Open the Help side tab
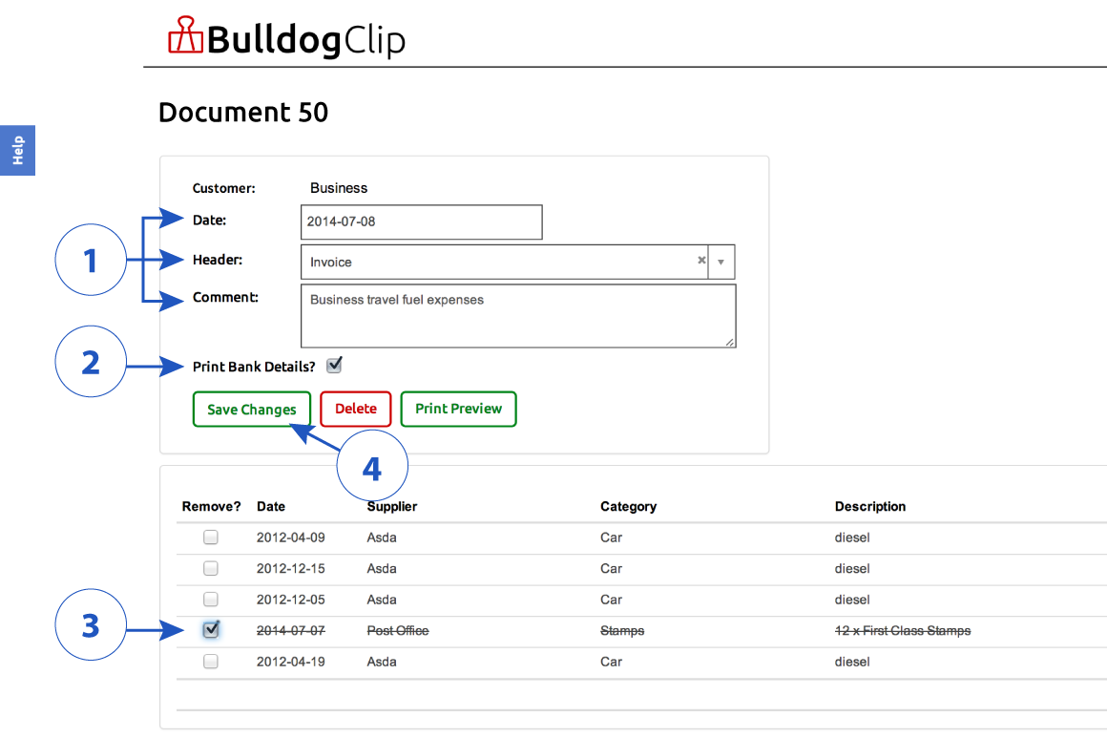This screenshot has height=738, width=1107. click(17, 151)
